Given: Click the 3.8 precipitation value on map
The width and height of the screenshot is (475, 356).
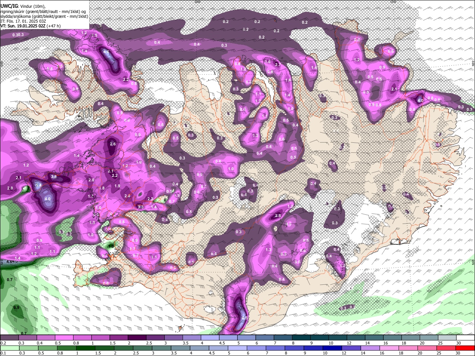Looking at the screenshot, I should 54,177.
